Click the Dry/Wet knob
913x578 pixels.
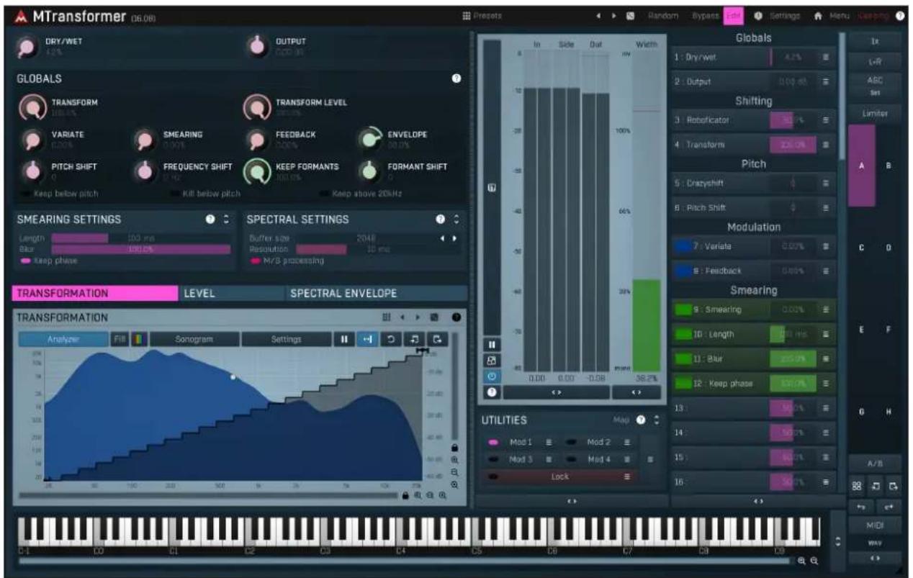(26, 47)
